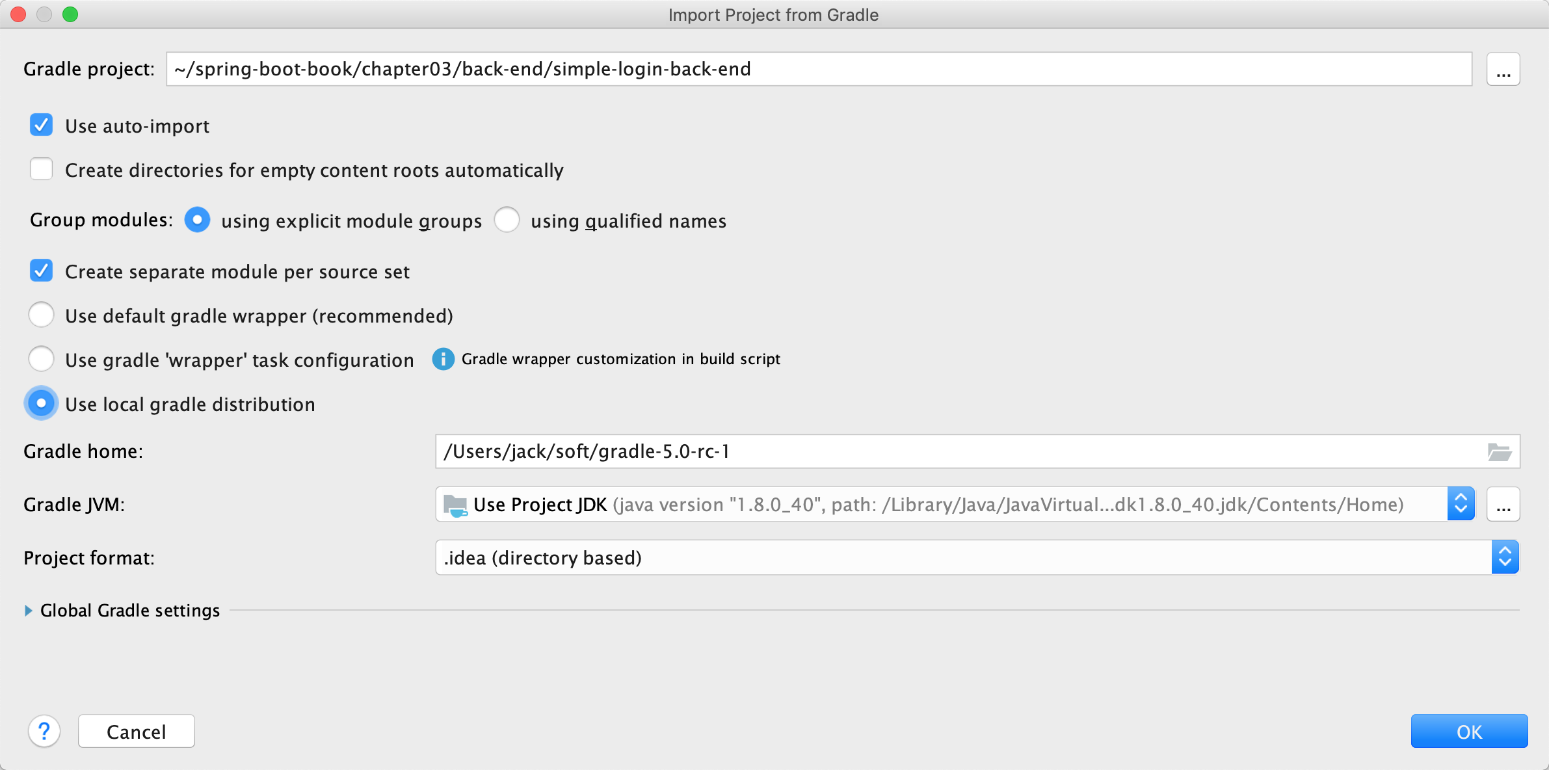Image resolution: width=1549 pixels, height=770 pixels.
Task: Click the Cancel button
Action: point(137,732)
